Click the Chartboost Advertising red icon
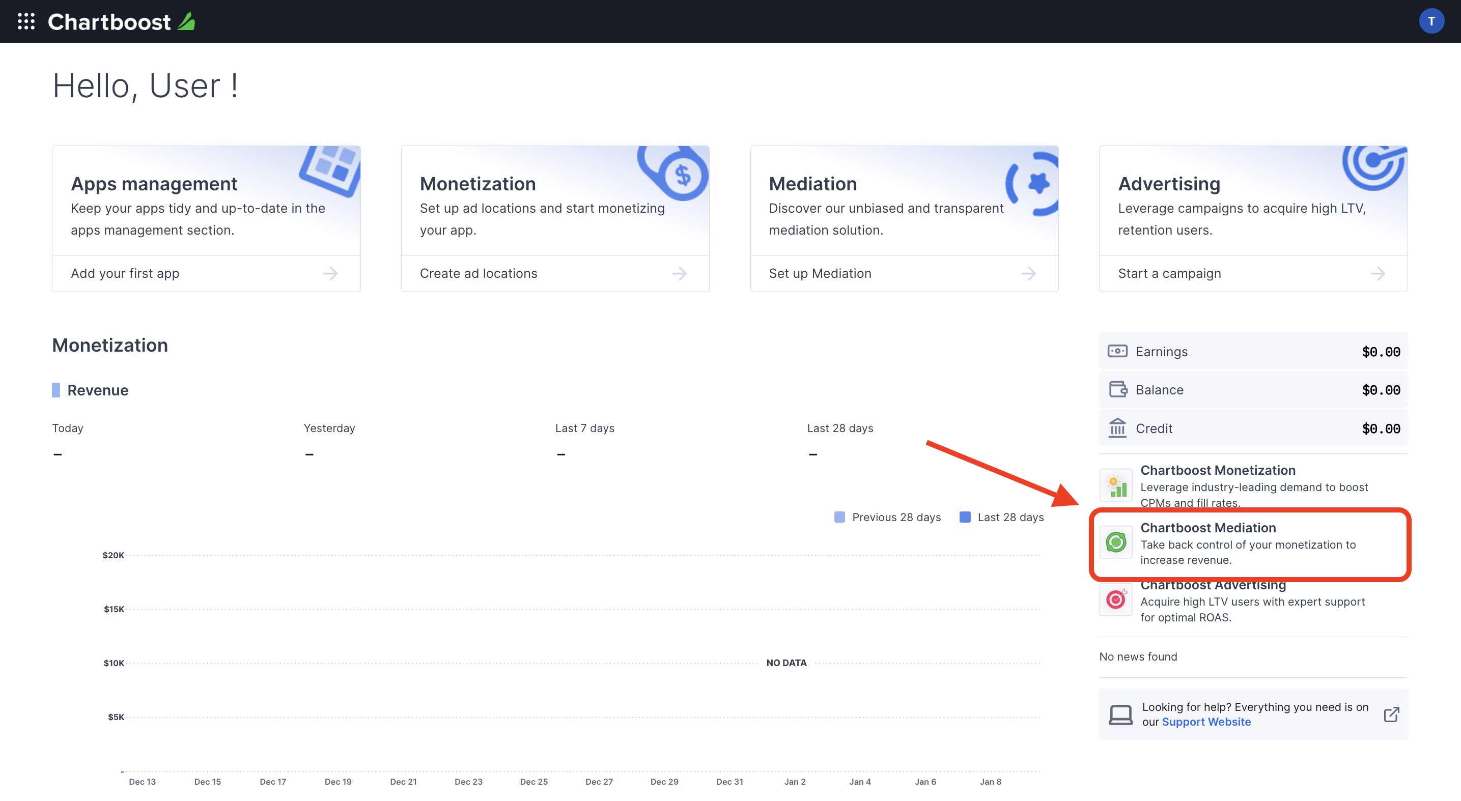Image resolution: width=1461 pixels, height=801 pixels. 1116,599
